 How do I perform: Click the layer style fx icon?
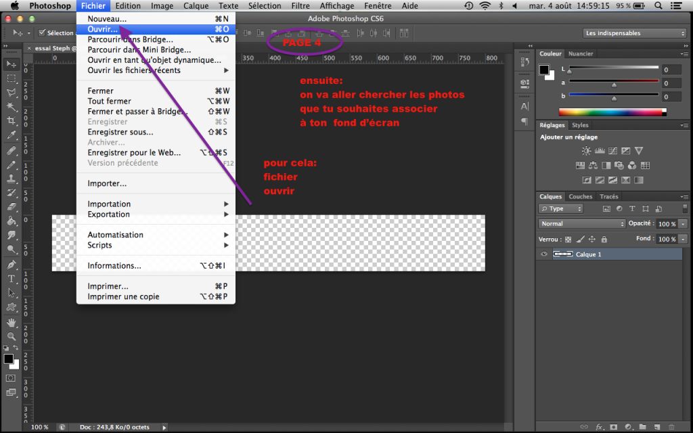click(600, 427)
